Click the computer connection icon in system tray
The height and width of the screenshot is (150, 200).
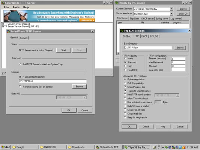177,147
